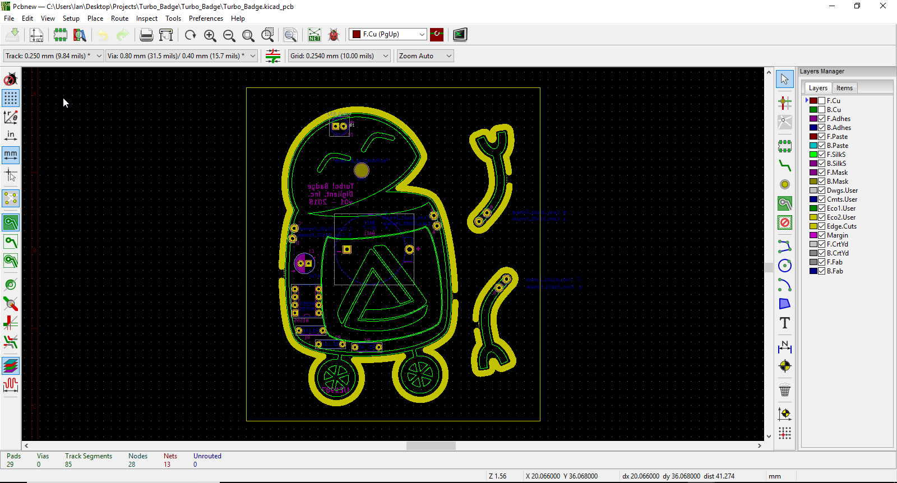Click the horizontal scrollbar thumb
Image resolution: width=897 pixels, height=483 pixels.
tap(431, 446)
